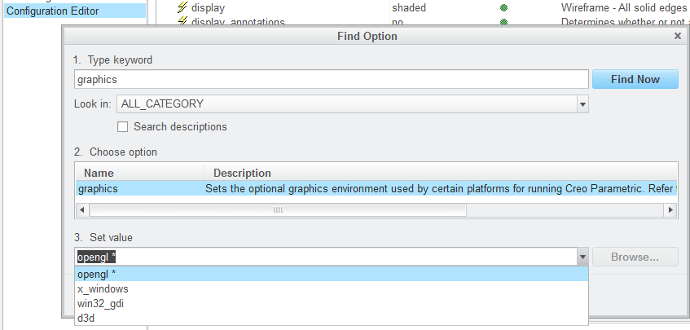Click the keyword field containing graphics

coord(331,79)
